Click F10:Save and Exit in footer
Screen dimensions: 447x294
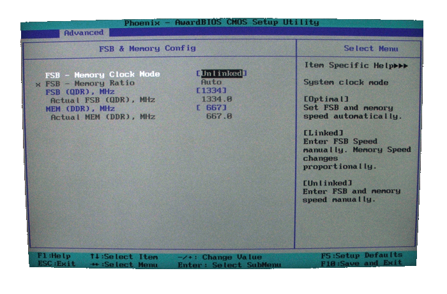[361, 263]
